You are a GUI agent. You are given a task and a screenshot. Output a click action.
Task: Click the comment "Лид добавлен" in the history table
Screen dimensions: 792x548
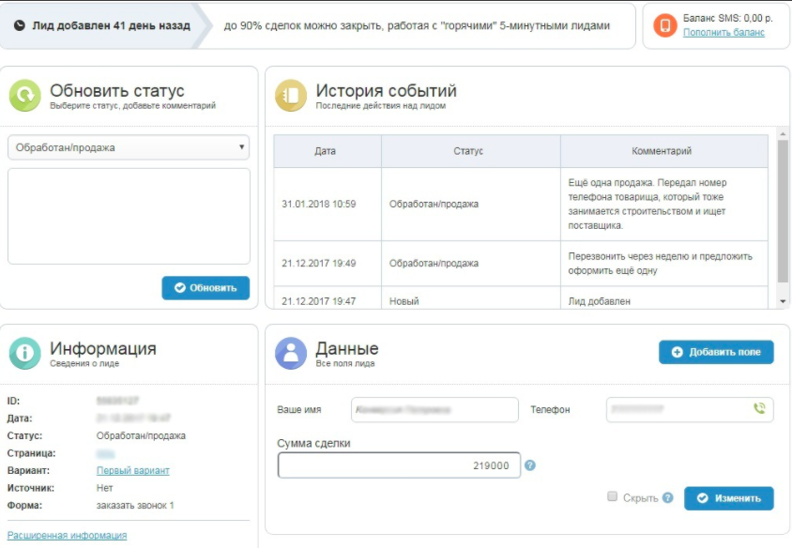pos(599,301)
